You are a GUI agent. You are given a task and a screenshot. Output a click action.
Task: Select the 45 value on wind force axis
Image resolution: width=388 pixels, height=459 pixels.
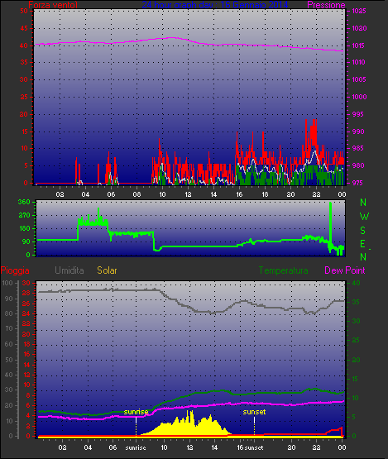pyautogui.click(x=24, y=28)
